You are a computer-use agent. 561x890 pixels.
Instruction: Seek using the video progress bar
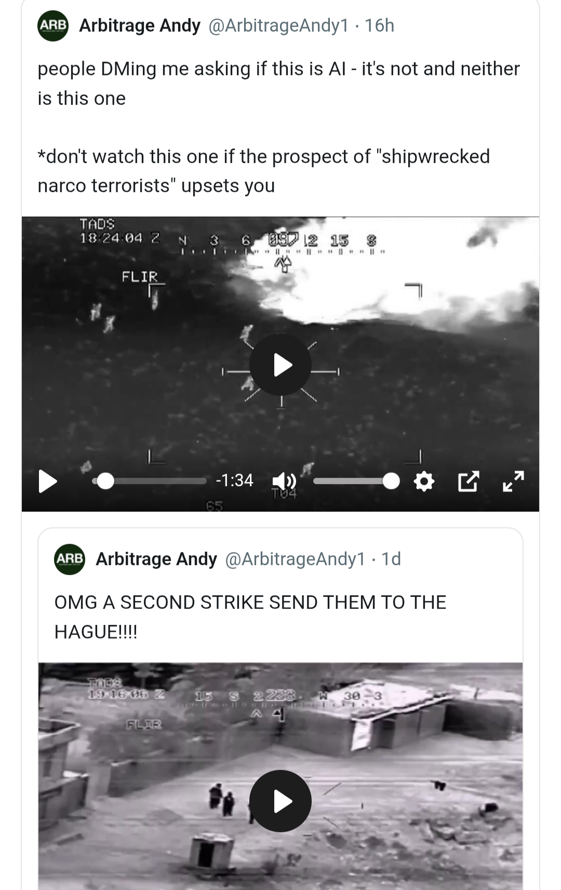click(x=150, y=481)
